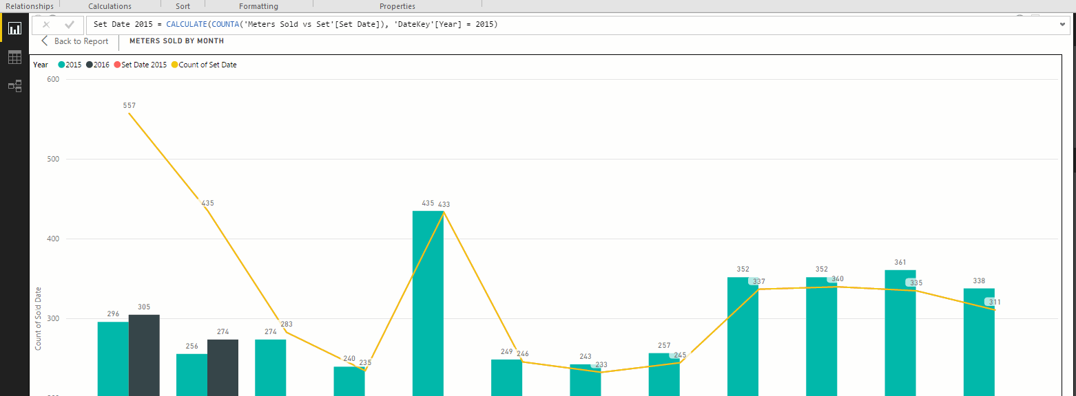This screenshot has width=1076, height=396.
Task: Click the Set Date 2015 red legend swatch
Action: pyautogui.click(x=116, y=65)
